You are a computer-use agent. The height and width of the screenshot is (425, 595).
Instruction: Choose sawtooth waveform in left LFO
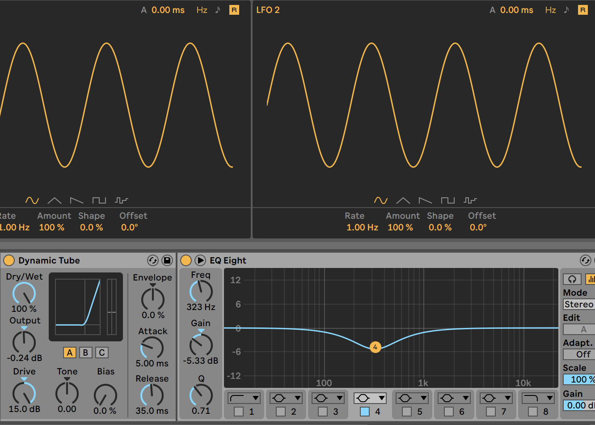click(76, 200)
